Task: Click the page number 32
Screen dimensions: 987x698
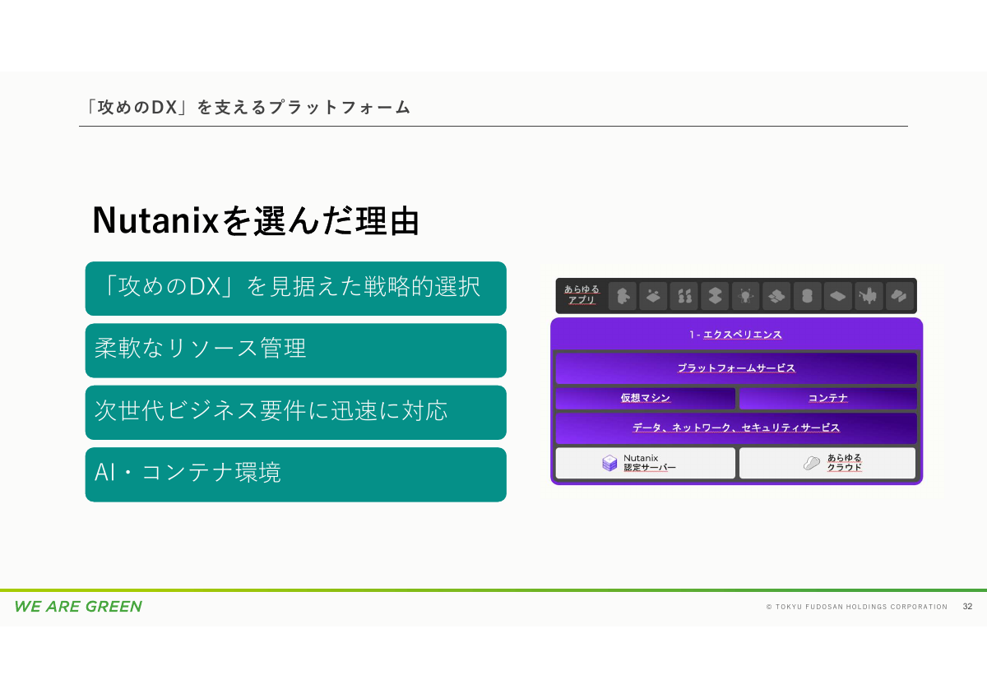Action: 966,607
